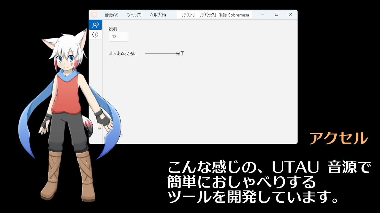
Task: Click the 説明 label
Action: tap(113, 29)
